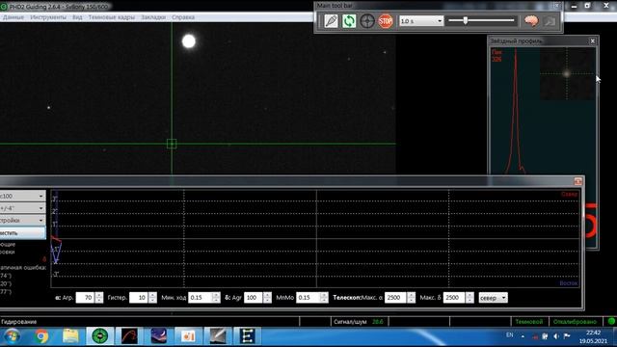
Task: Open Google Chrome from taskbar
Action: (41, 336)
